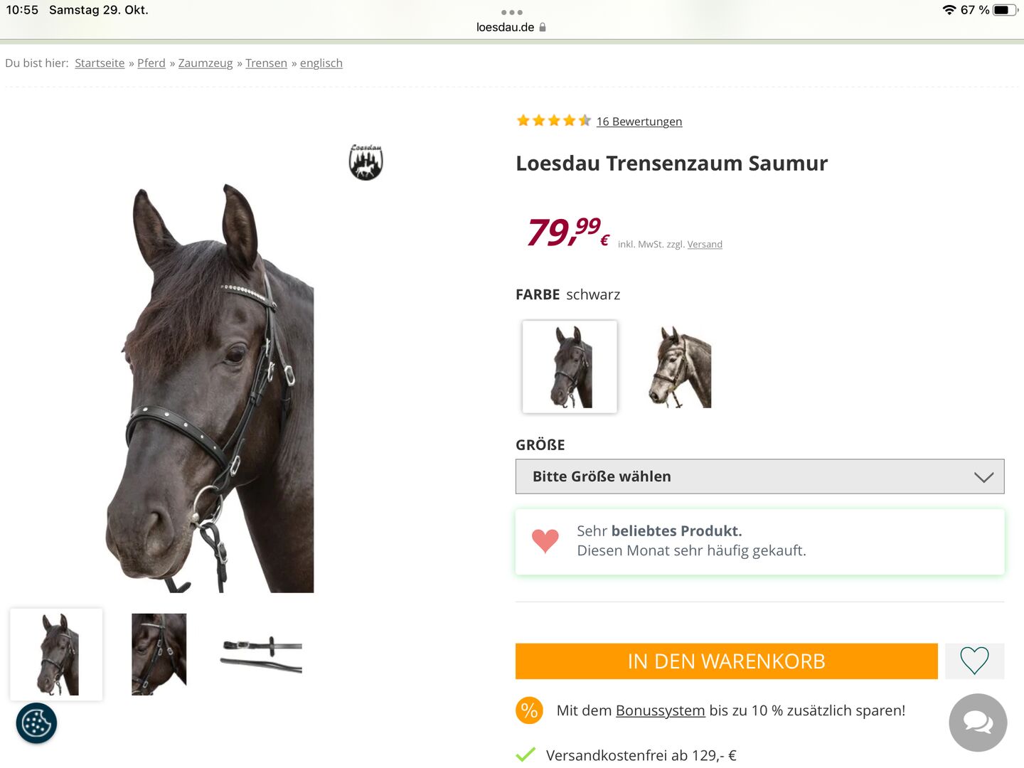Show the browband close-up thumbnail
Screen dimensions: 1024x768
coord(159,654)
